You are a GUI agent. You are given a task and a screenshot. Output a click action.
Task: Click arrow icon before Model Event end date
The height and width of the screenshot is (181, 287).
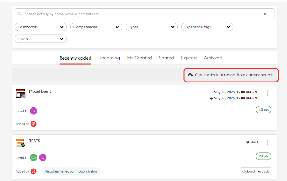click(211, 98)
